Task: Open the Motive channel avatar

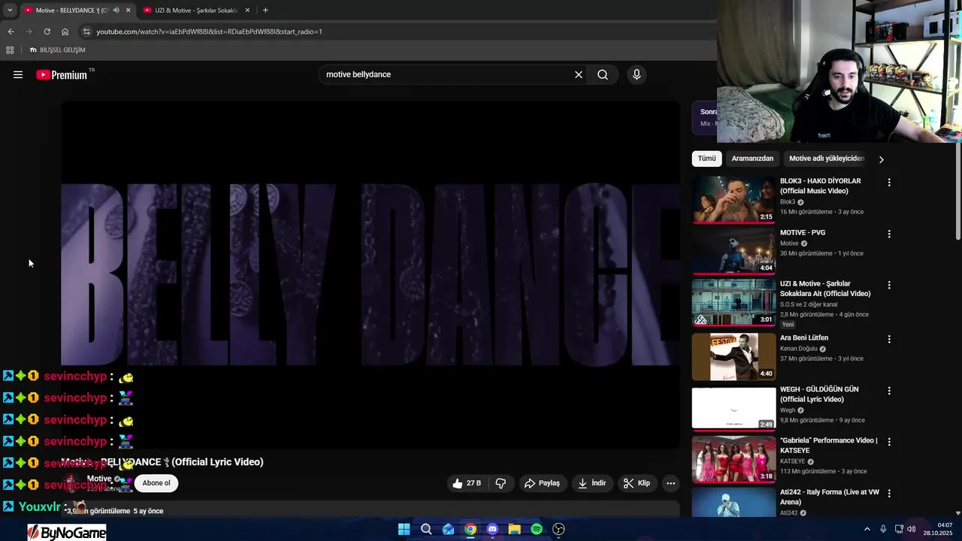Action: pyautogui.click(x=71, y=483)
